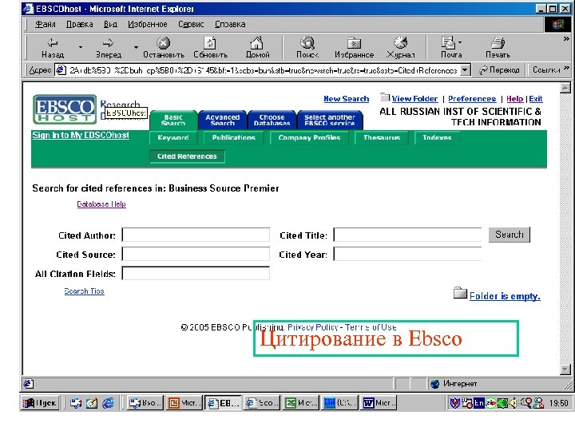Switch to the Advanced Search tab
The image size is (575, 431).
click(223, 120)
